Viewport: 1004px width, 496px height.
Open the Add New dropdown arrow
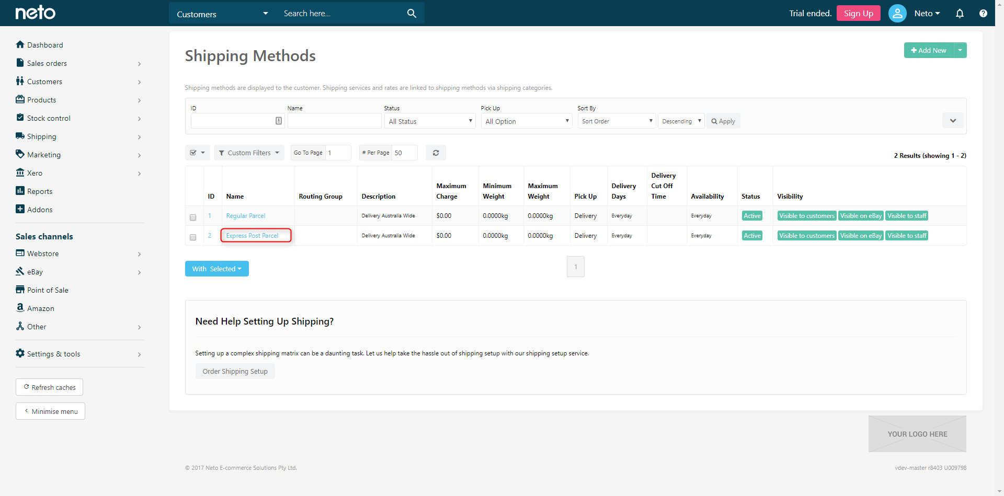960,50
